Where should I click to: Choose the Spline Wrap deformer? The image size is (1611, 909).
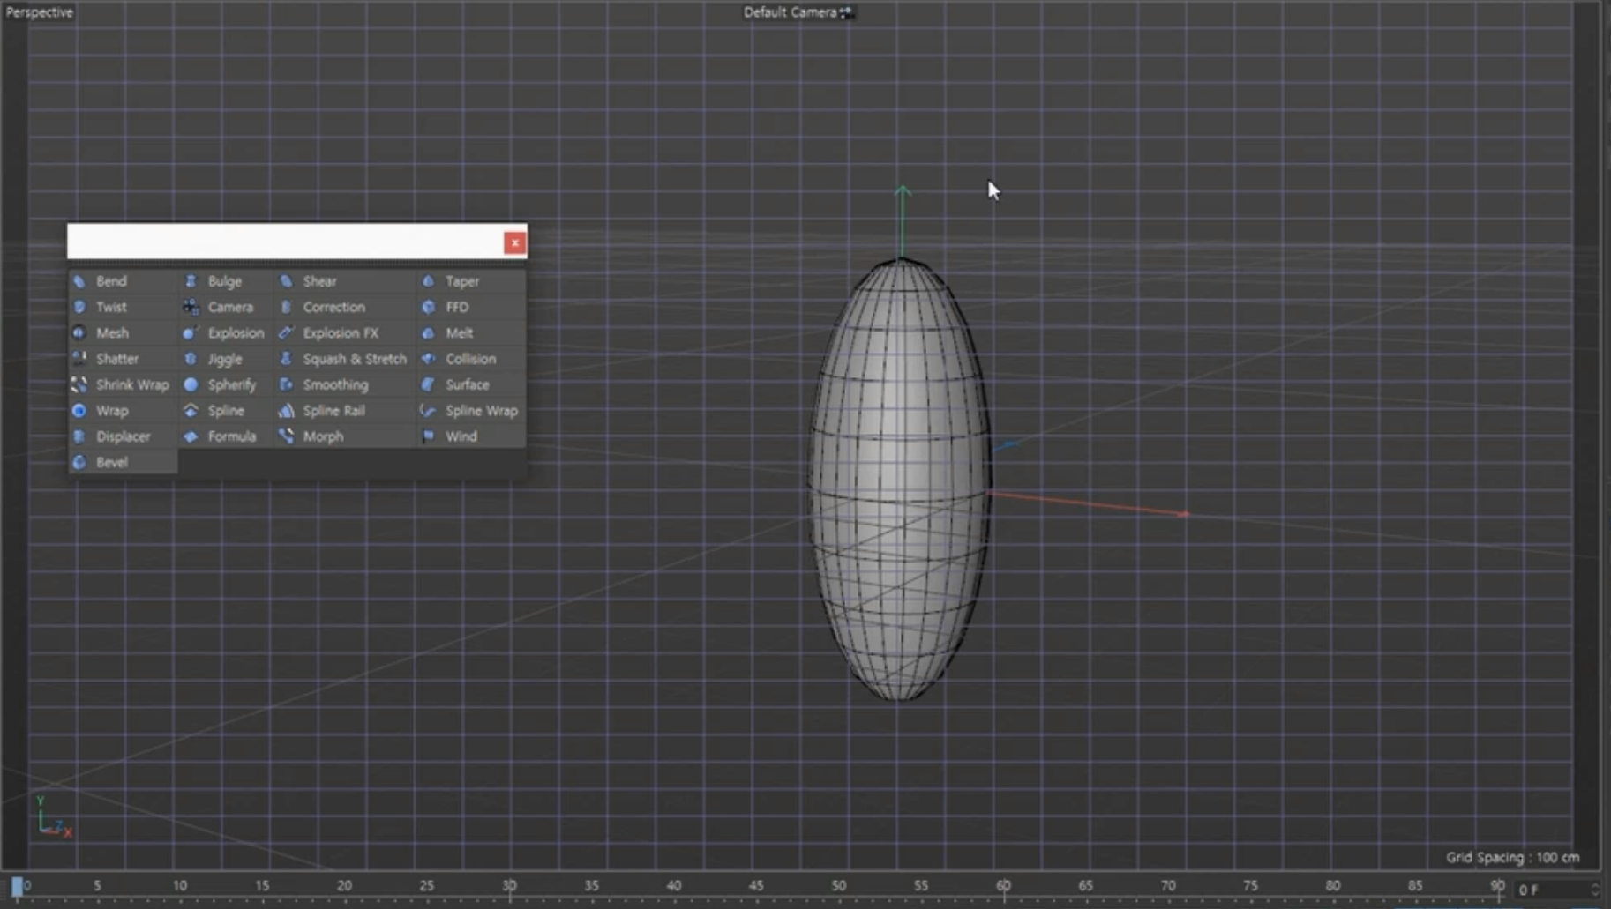coord(471,410)
